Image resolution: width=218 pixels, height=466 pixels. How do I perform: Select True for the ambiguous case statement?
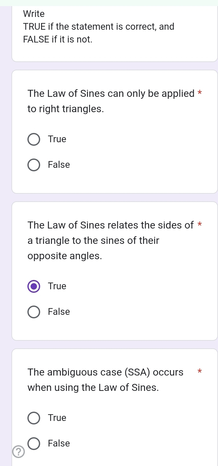coord(33,418)
